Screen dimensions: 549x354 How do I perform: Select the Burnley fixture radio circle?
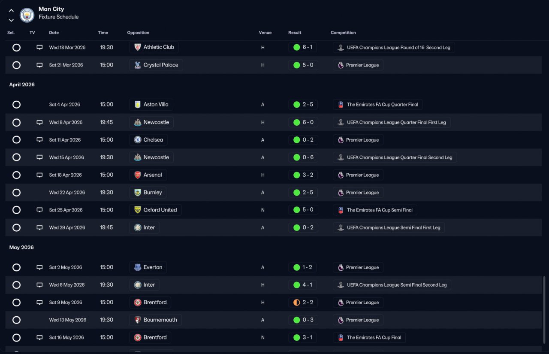point(16,193)
